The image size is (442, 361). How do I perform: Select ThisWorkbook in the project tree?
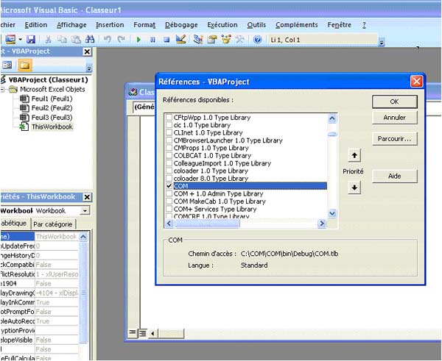pyautogui.click(x=52, y=127)
